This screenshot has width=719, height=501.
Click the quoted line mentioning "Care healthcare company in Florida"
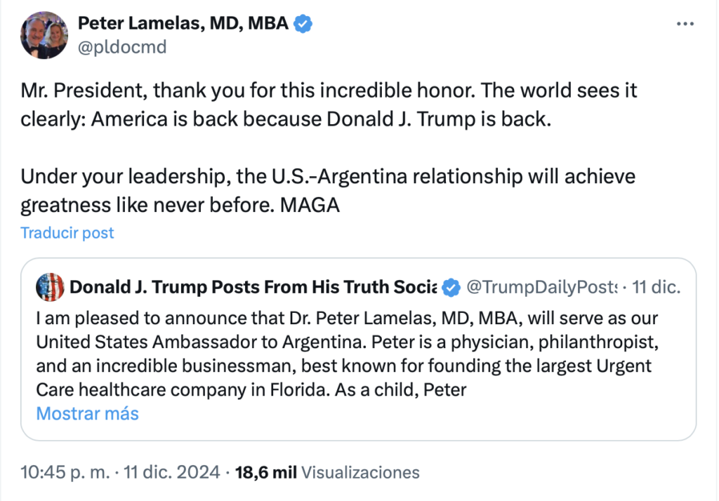[251, 389]
